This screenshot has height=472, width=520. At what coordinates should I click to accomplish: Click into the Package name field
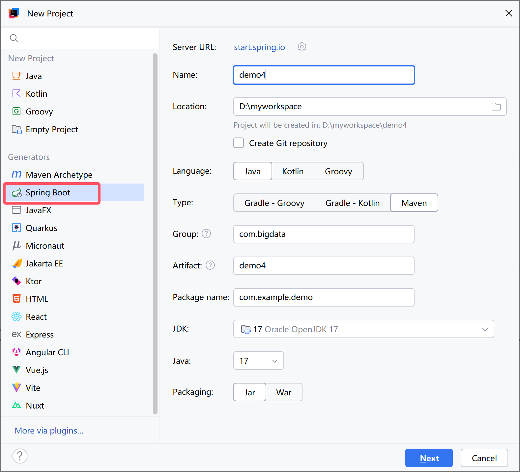[324, 297]
